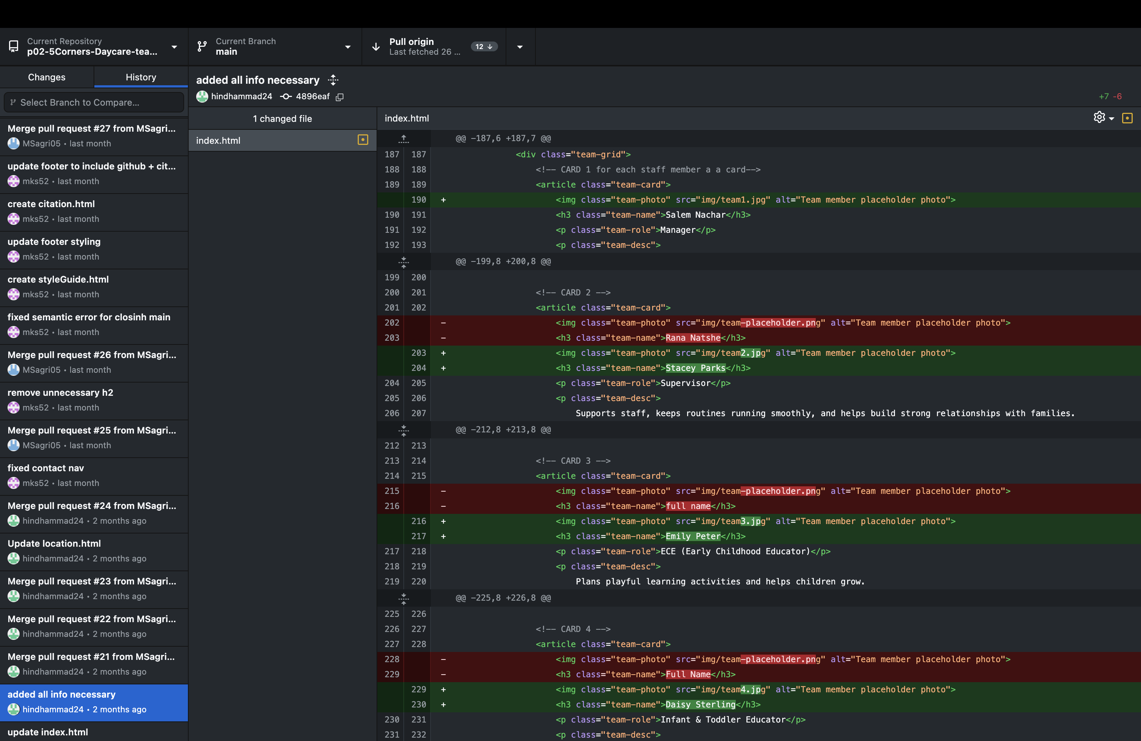Click the Pull origin download arrow icon
The image size is (1141, 741).
pyautogui.click(x=376, y=46)
